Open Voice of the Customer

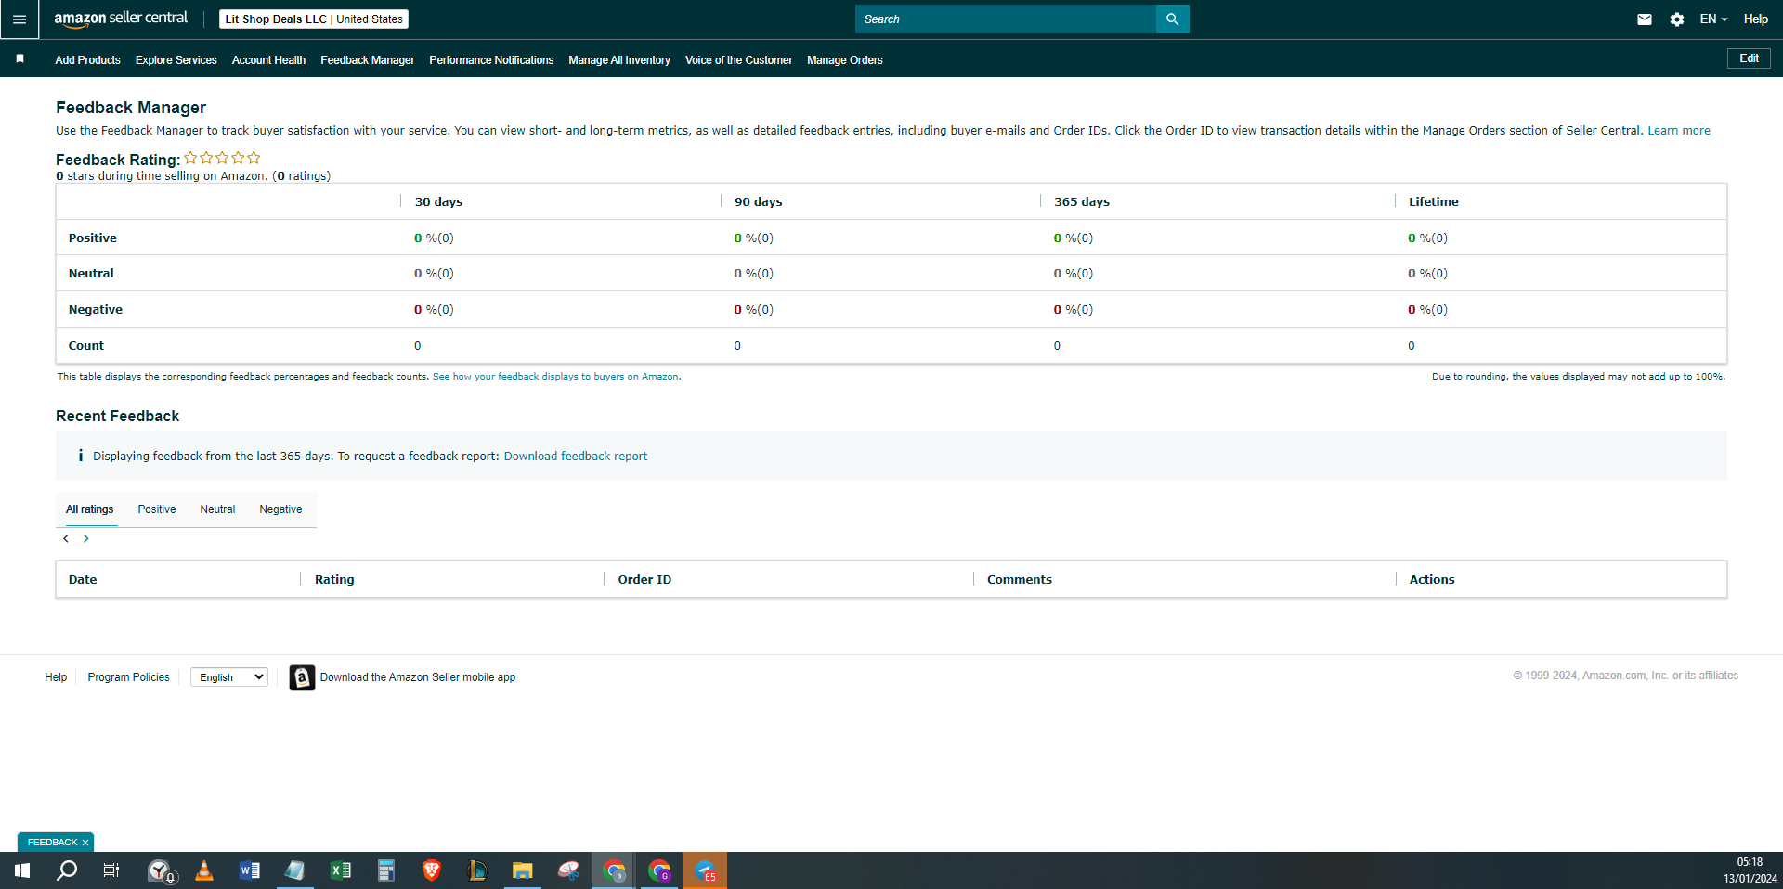pyautogui.click(x=739, y=60)
